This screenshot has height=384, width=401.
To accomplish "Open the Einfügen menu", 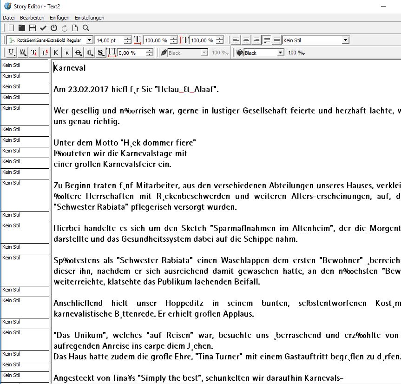I will click(59, 18).
